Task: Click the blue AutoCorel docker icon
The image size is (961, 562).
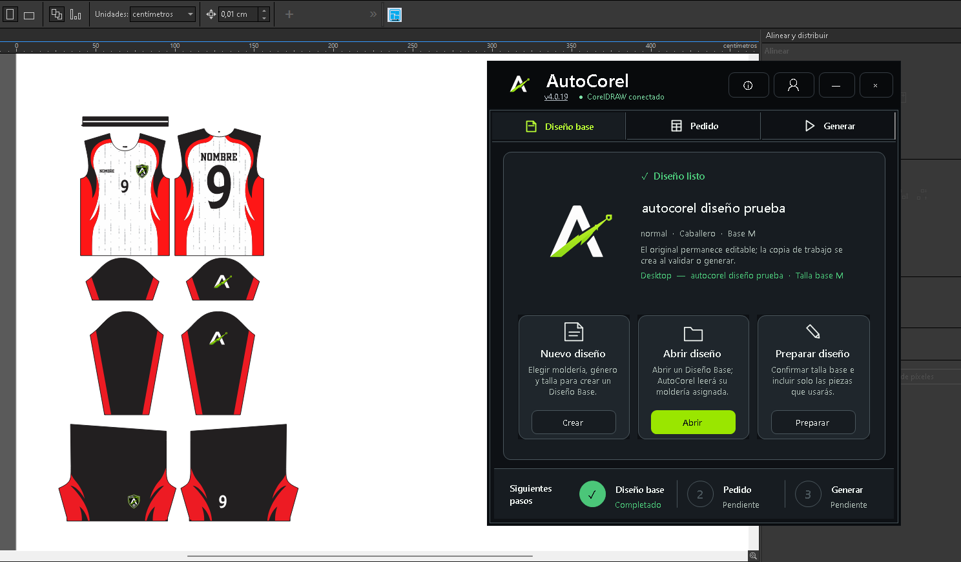Action: pyautogui.click(x=395, y=14)
